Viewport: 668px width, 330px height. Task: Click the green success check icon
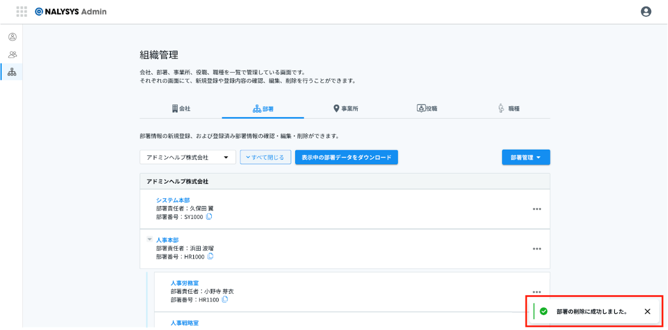click(543, 311)
